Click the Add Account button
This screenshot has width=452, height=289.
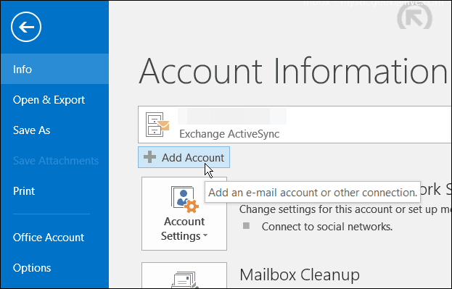(184, 157)
